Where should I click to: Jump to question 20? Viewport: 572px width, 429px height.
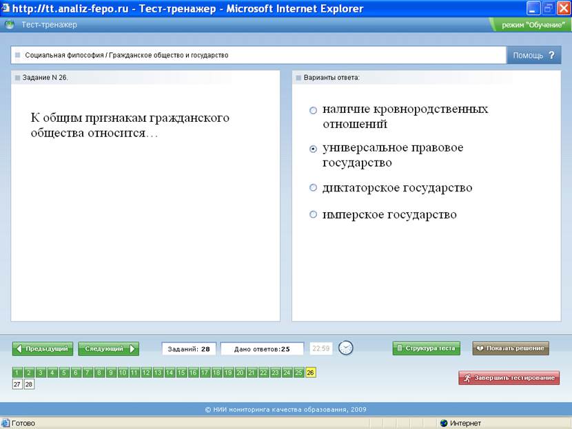[x=240, y=373]
